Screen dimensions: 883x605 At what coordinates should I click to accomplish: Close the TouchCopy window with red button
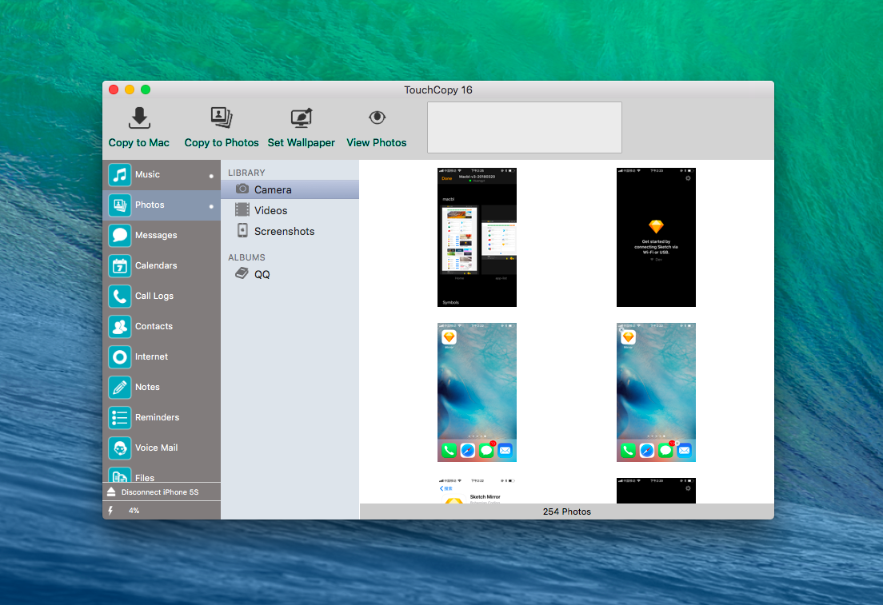(114, 90)
